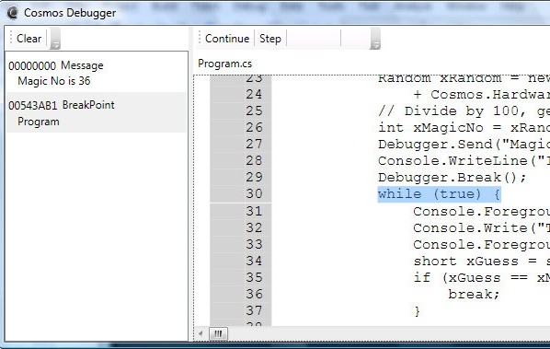
Task: Click the scroll-left arrow of code view
Action: pos(201,333)
